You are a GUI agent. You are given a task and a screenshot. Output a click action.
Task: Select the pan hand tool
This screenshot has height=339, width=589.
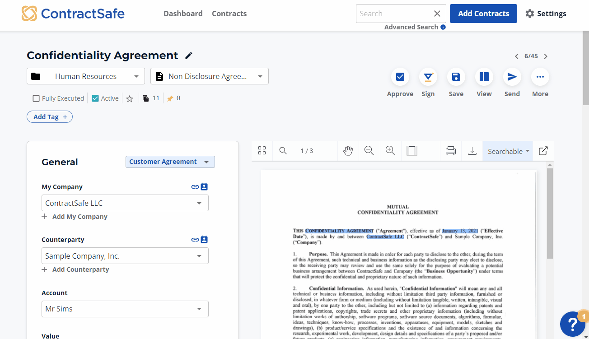click(348, 150)
